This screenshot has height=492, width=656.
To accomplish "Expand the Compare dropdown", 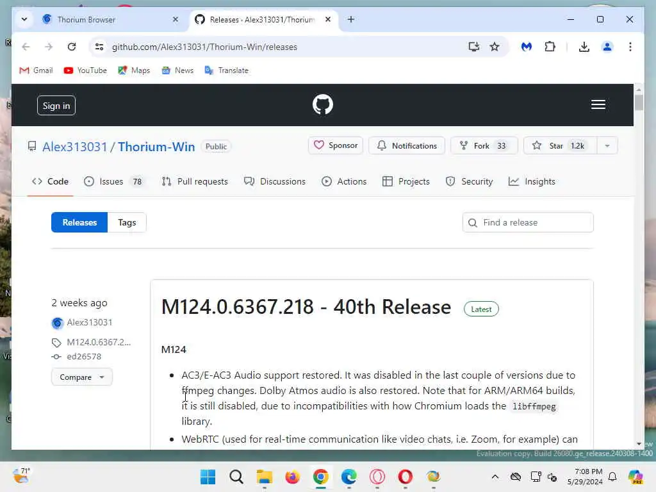I will pyautogui.click(x=82, y=377).
